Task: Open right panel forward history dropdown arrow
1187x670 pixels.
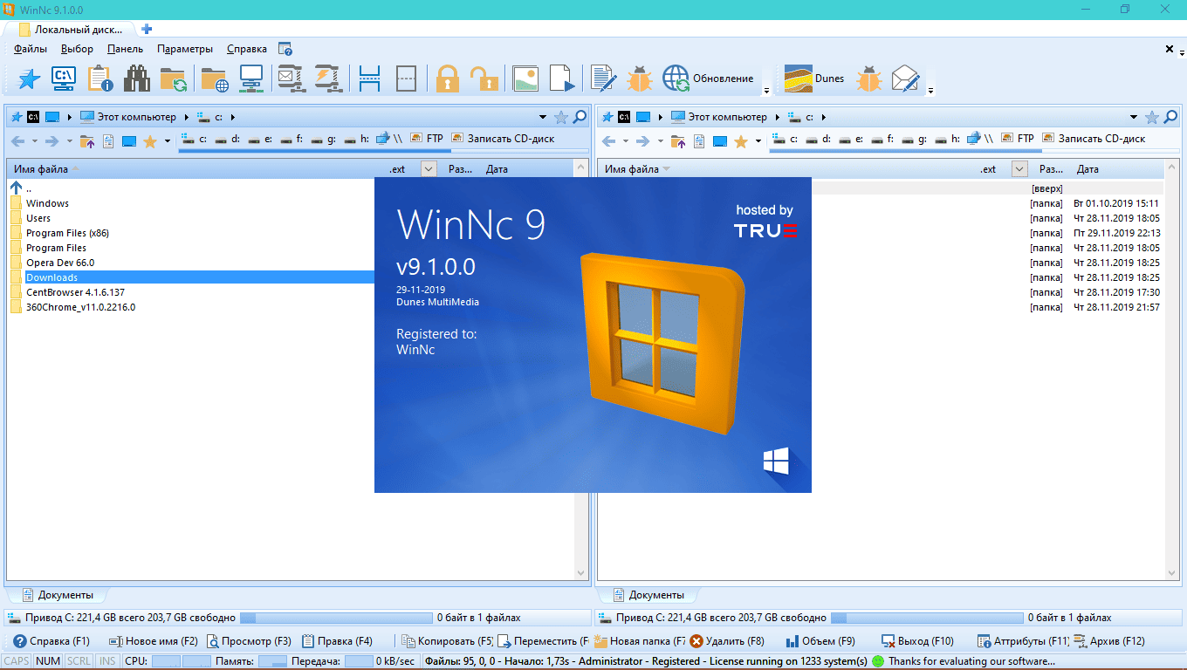Action: click(661, 140)
